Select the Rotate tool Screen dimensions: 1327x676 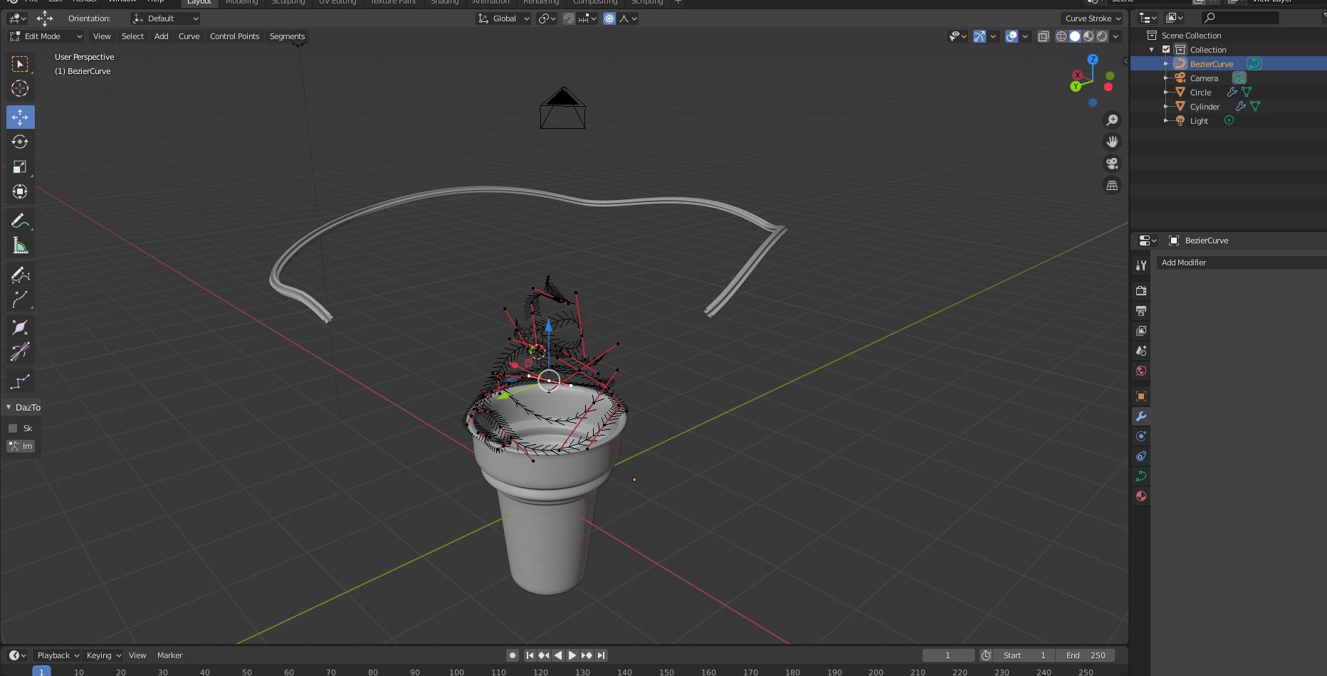tap(20, 142)
